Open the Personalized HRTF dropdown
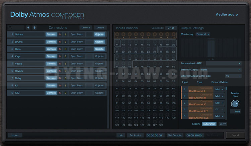 (x=224, y=63)
